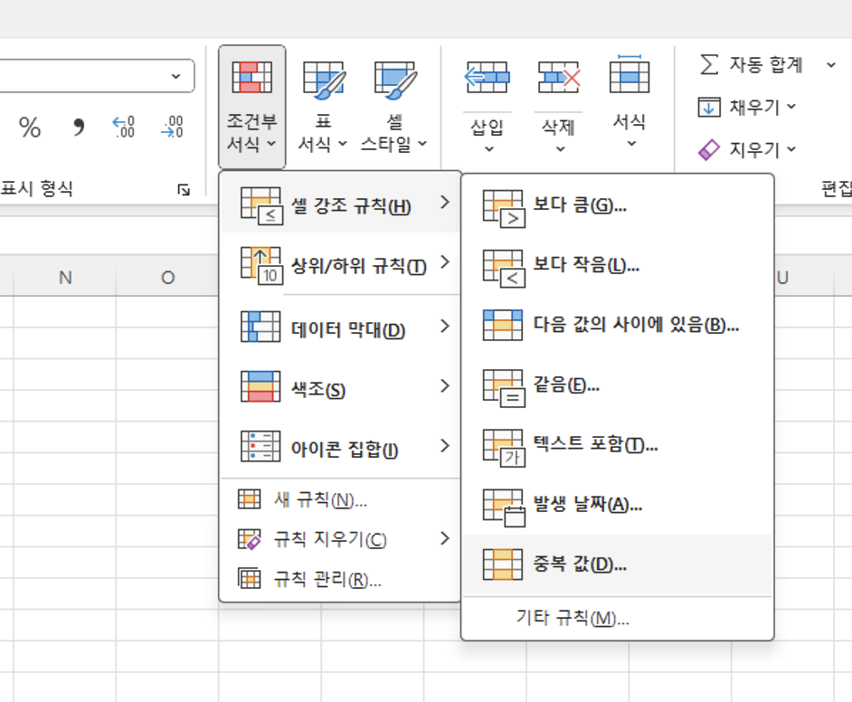Click the 자동 합계 sigma icon

click(709, 64)
